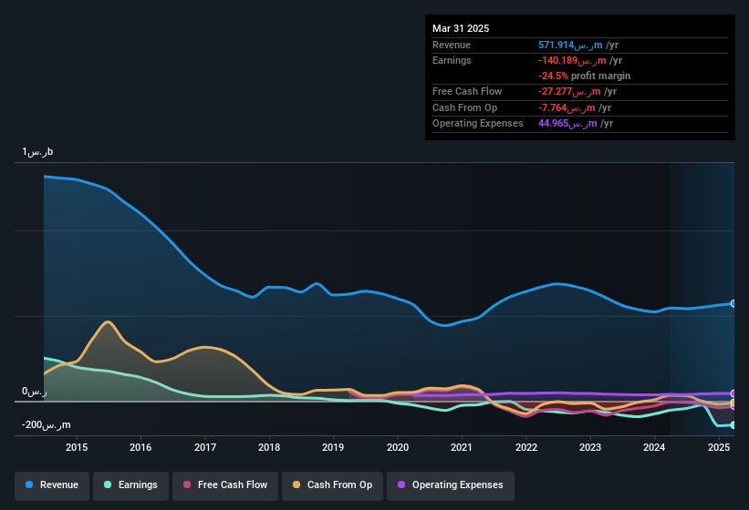The width and height of the screenshot is (749, 510).
Task: Click the 2016 x-axis label
Action: point(140,447)
